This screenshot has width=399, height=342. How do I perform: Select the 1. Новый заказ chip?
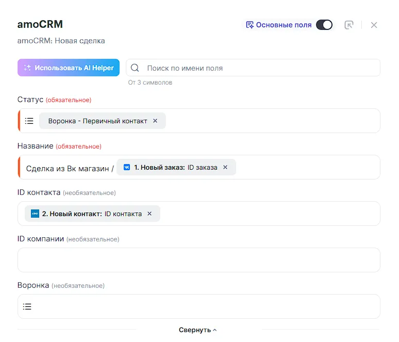pyautogui.click(x=175, y=167)
